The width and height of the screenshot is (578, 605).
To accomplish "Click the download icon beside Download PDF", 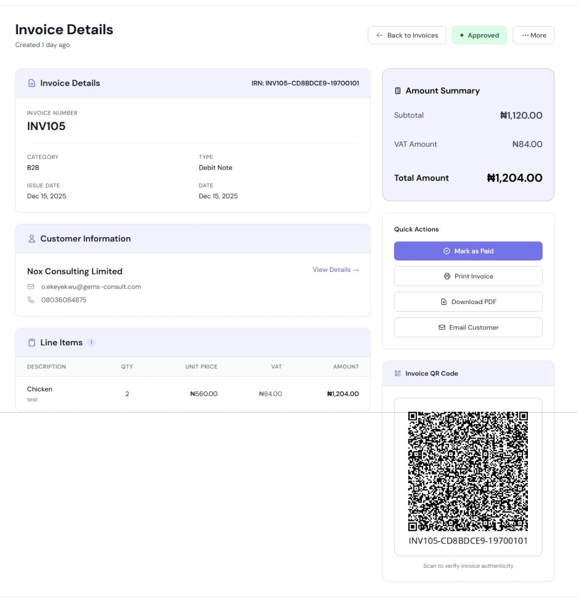I will tap(443, 301).
